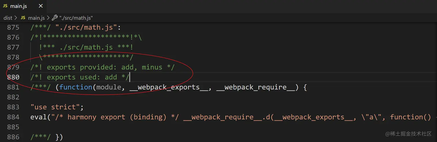The height and width of the screenshot is (142, 437).
Task: Select the main.js editor tab
Action: coord(23,6)
